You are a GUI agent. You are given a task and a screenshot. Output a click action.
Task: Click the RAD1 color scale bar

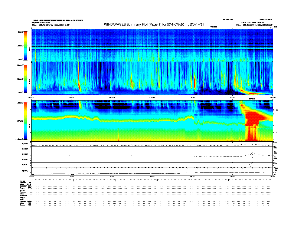pos(25,79)
